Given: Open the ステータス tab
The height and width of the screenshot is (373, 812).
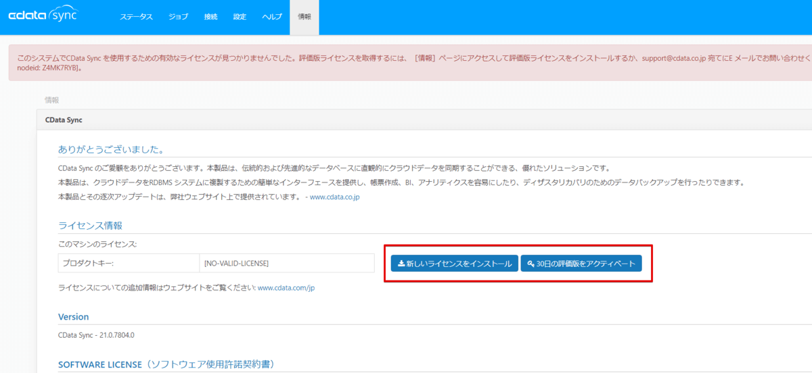Looking at the screenshot, I should pos(137,17).
